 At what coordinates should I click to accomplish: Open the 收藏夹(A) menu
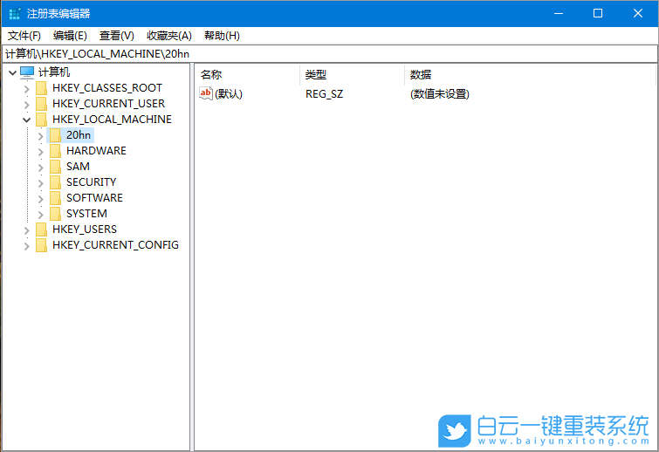[x=169, y=36]
